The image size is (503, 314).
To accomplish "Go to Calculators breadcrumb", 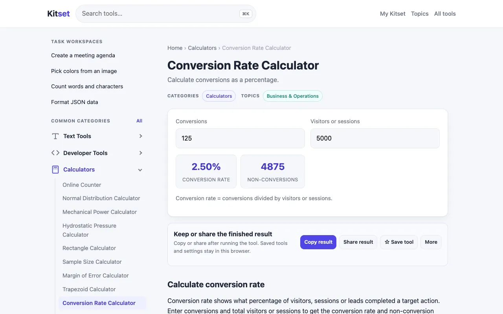I will point(202,48).
